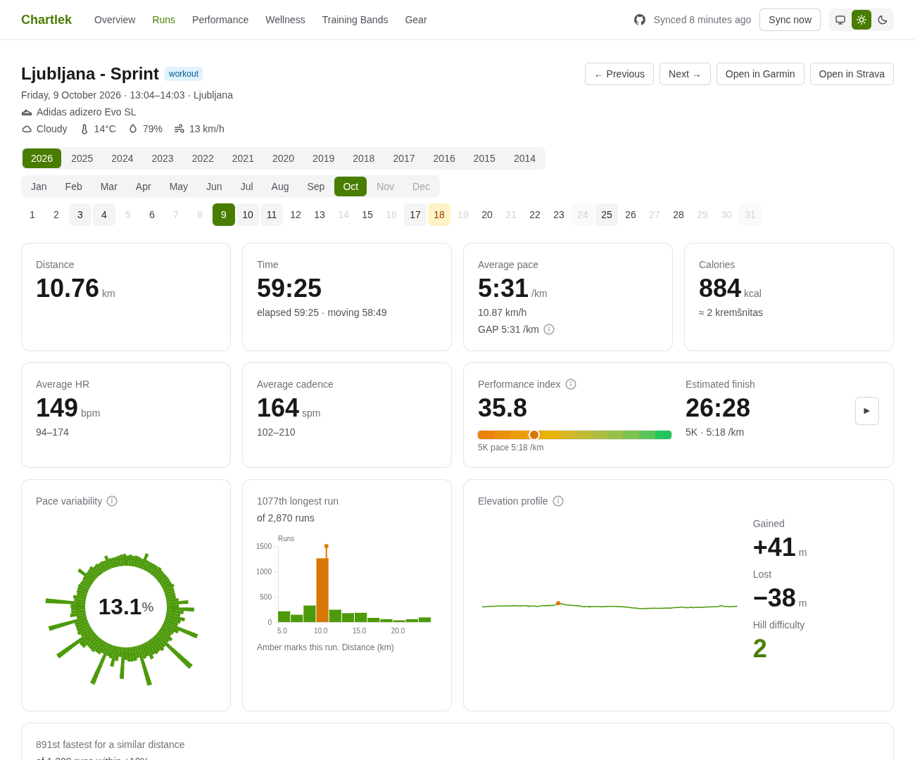The width and height of the screenshot is (915, 760).
Task: Click the Performance index slider marker
Action: pos(534,435)
